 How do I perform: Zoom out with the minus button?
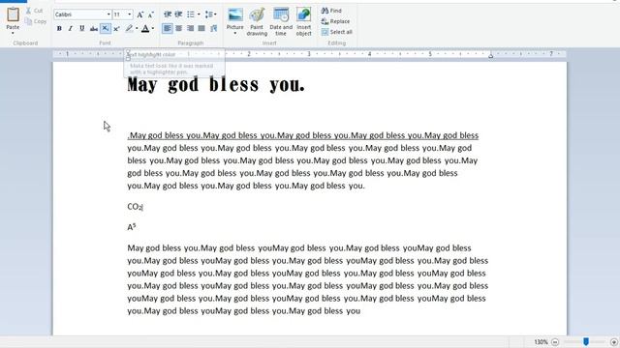555,342
